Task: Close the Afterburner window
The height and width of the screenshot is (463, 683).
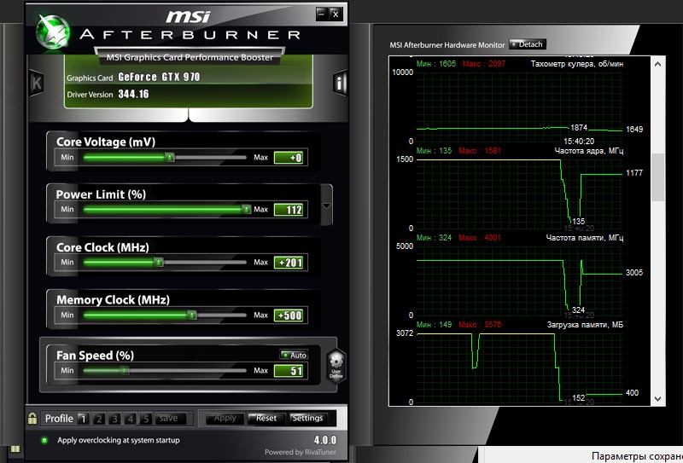Action: [x=336, y=14]
